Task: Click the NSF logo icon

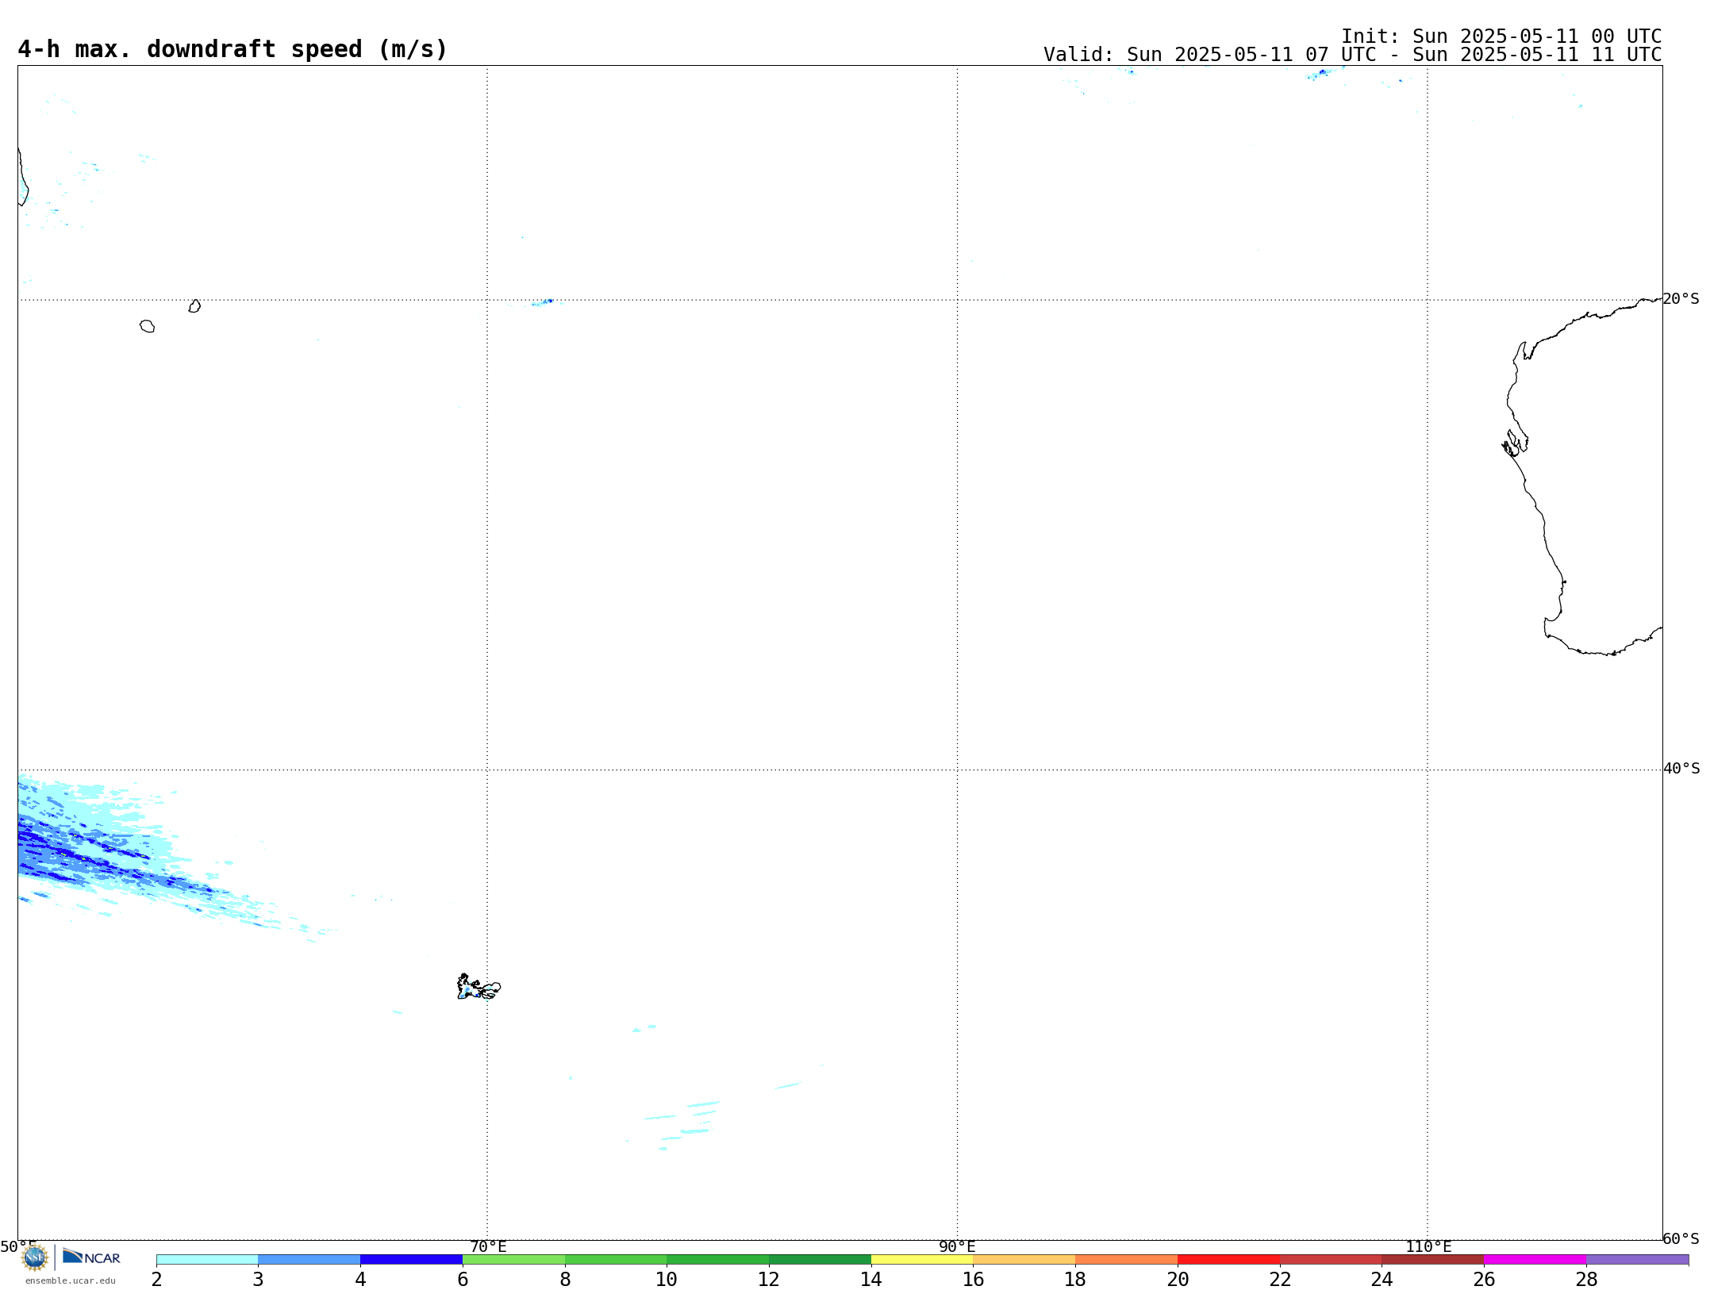Action: [34, 1257]
